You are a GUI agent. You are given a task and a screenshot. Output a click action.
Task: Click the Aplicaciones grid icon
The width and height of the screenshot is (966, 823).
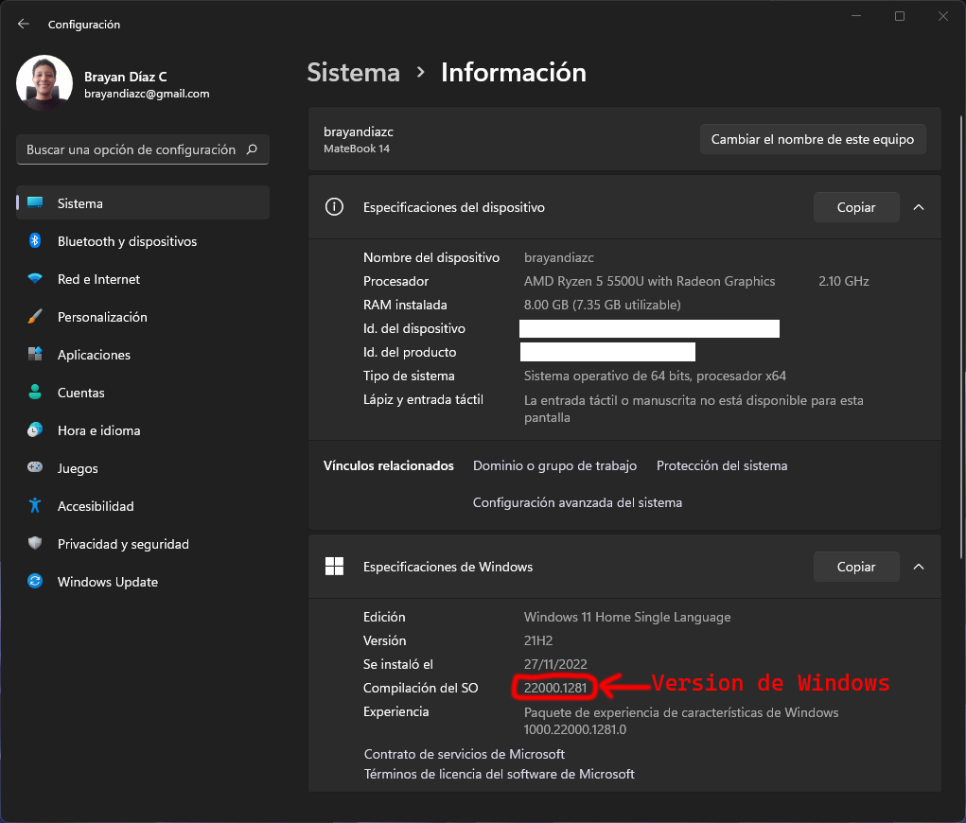coord(35,354)
